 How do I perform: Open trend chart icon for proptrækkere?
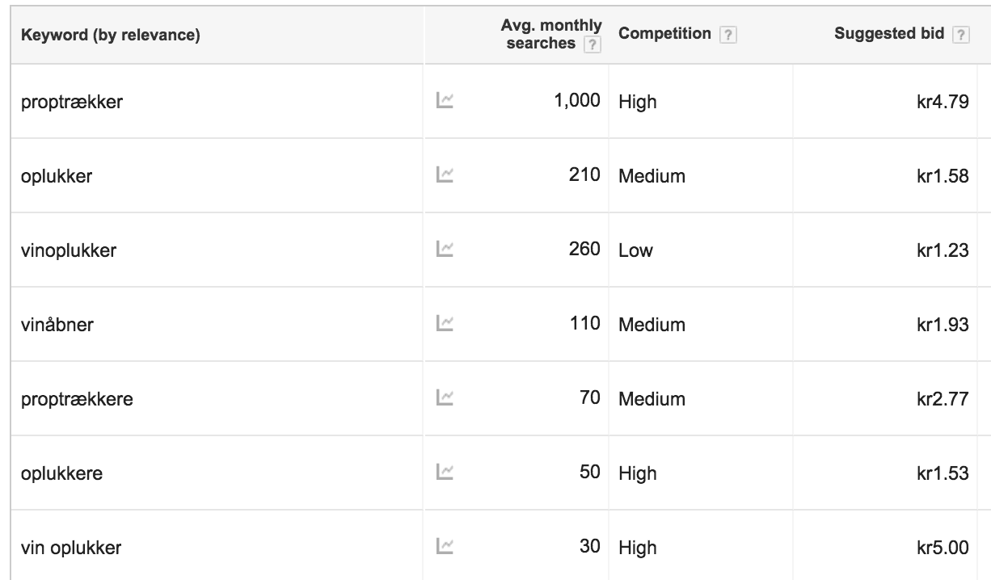443,398
